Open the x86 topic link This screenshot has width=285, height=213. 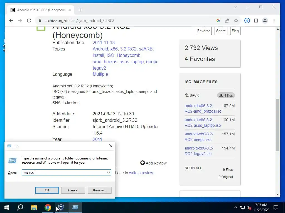pos(114,49)
